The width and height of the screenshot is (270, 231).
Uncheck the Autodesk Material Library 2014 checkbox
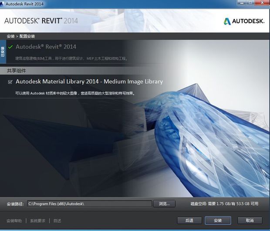click(10, 82)
